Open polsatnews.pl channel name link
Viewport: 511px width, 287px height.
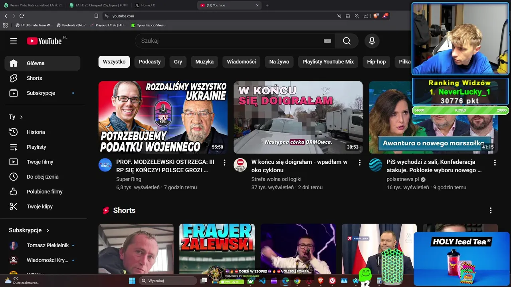(x=403, y=179)
